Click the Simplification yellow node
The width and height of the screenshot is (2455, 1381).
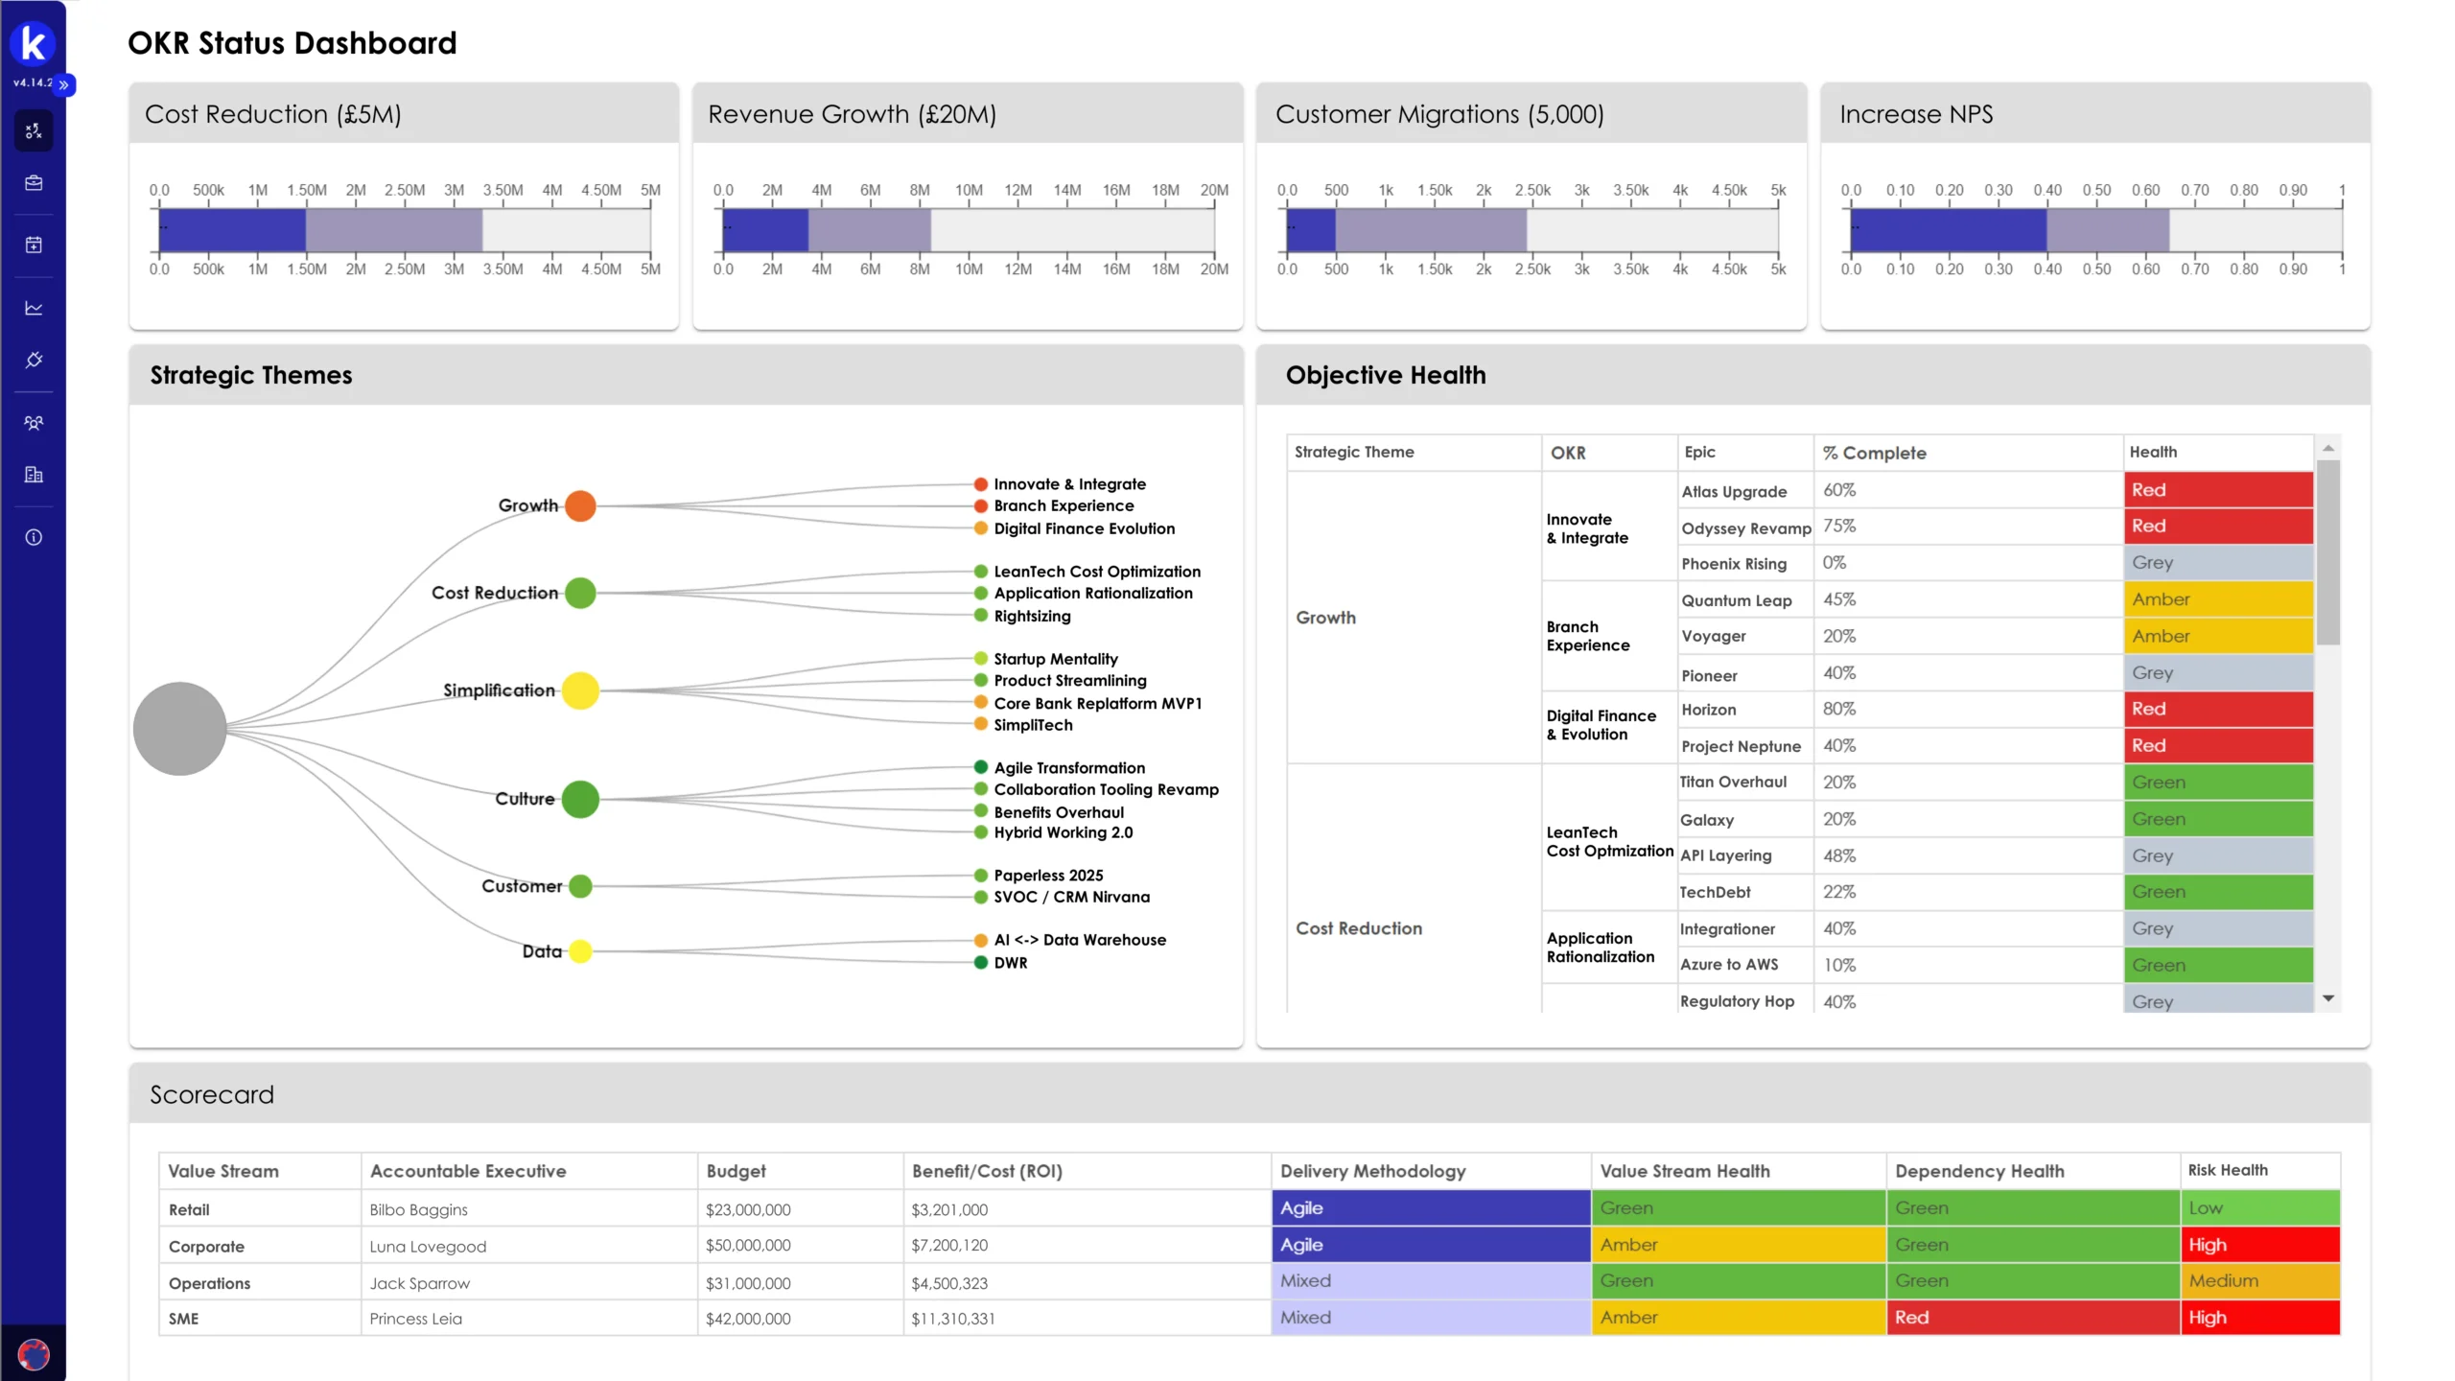pyautogui.click(x=580, y=690)
